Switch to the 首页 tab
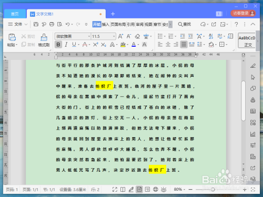 pos(15,14)
